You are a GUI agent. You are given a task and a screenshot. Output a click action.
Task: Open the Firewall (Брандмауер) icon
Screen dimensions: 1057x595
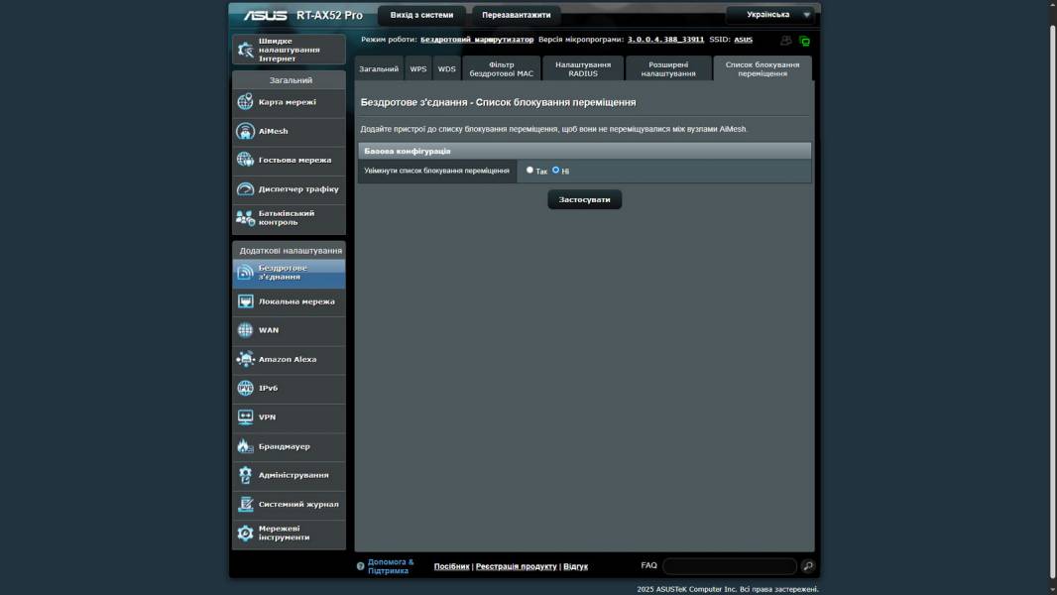(x=246, y=446)
